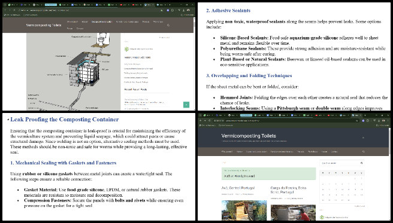393x223 pixels.
Task: Open the thumbnail of man in red shirt
Action: (x=293, y=212)
